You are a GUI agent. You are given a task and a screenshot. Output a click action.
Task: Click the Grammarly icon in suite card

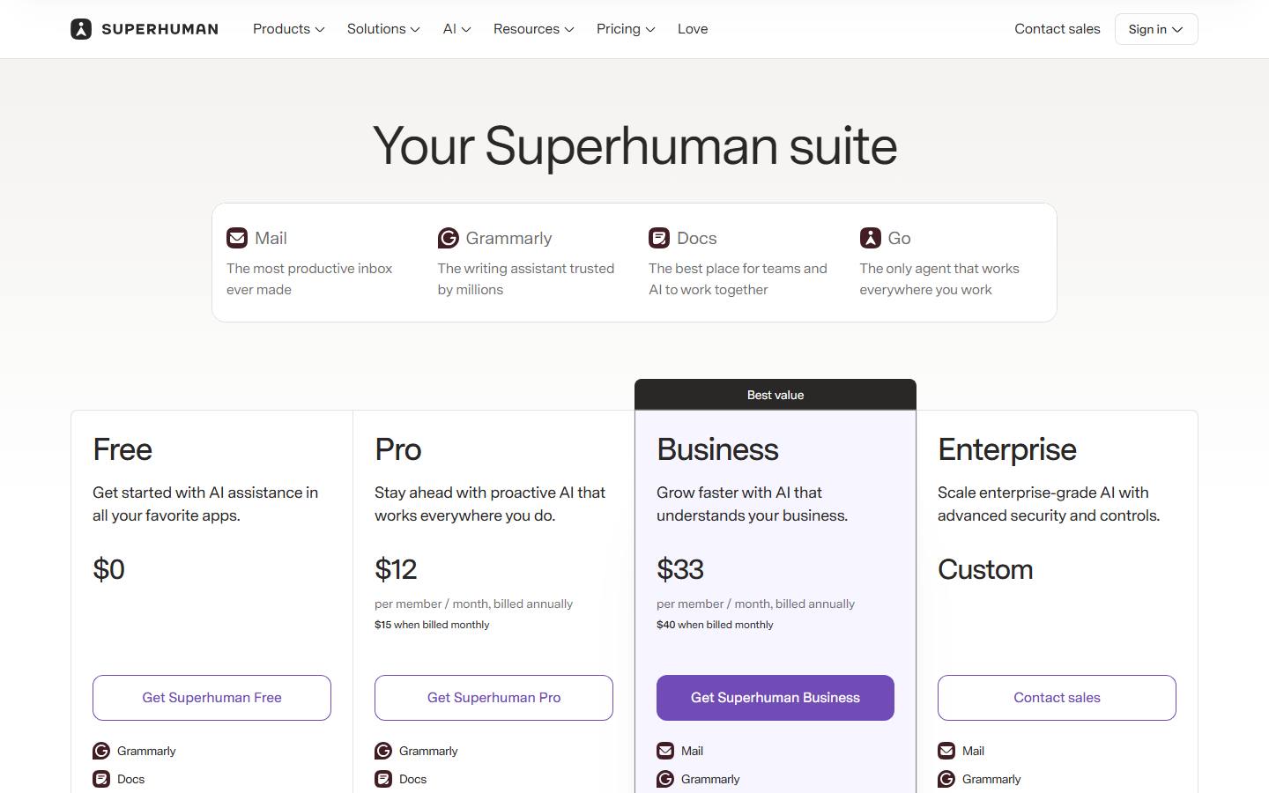[x=449, y=238]
